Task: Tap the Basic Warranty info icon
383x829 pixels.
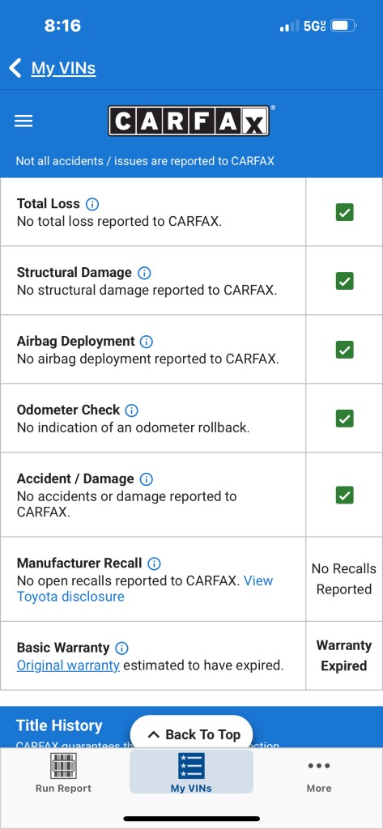Action: pyautogui.click(x=121, y=648)
